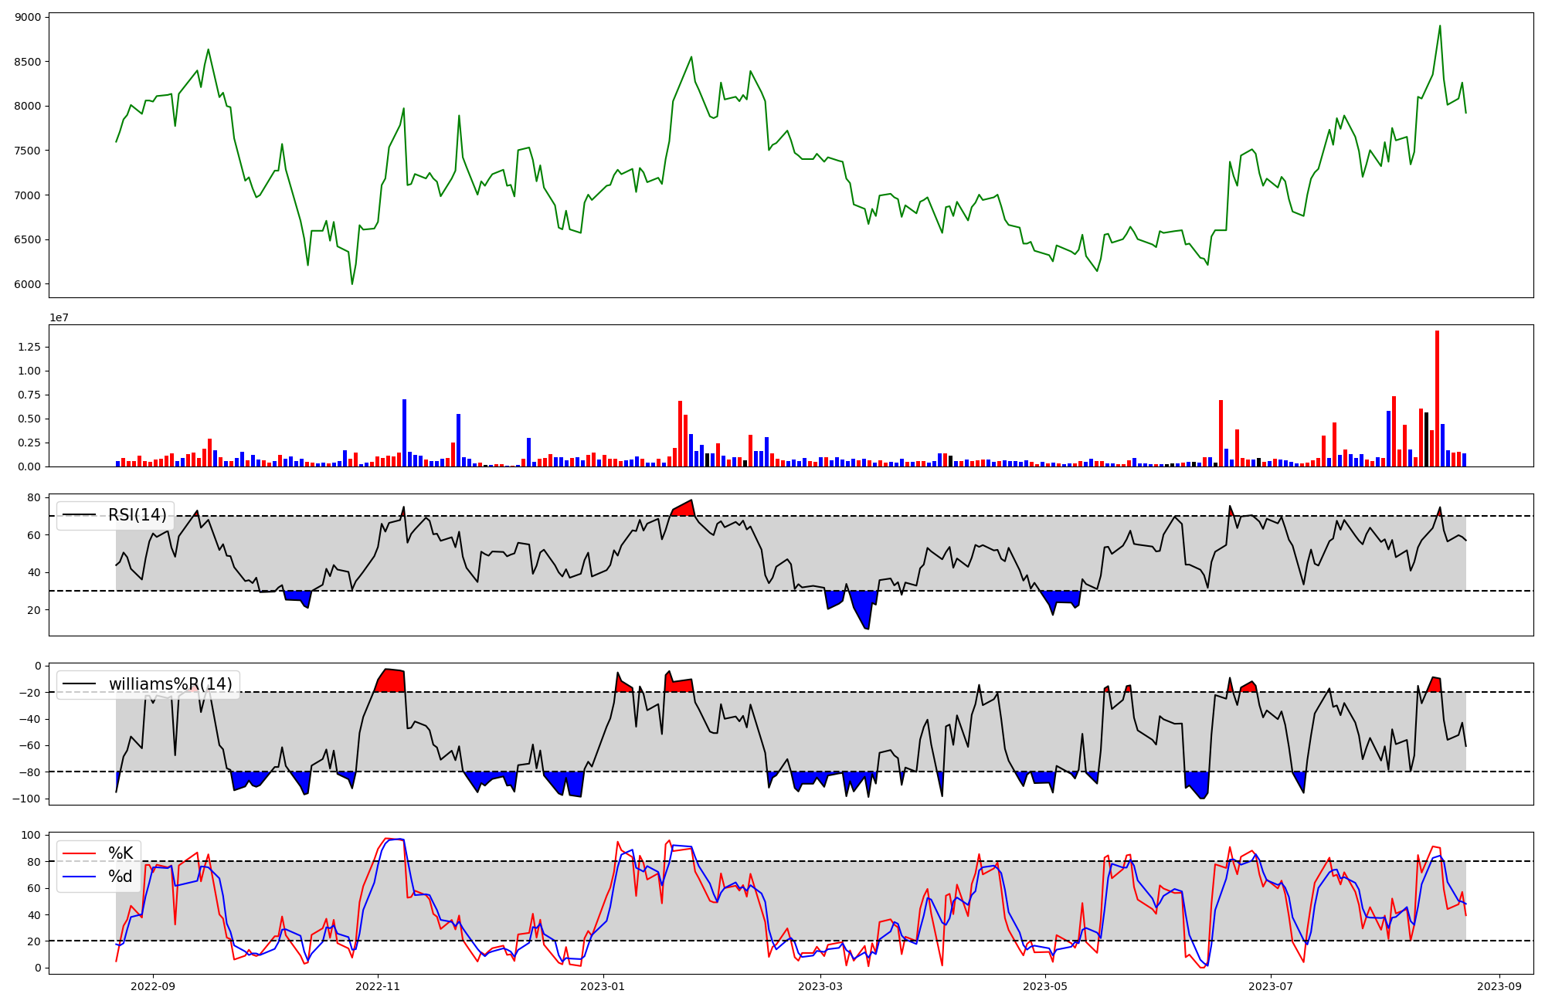Click the tallest red volume bar
This screenshot has height=1004, width=1545.
[1437, 399]
